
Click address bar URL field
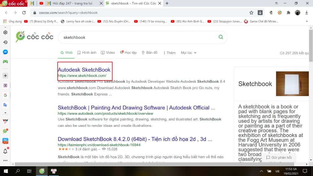point(140,13)
